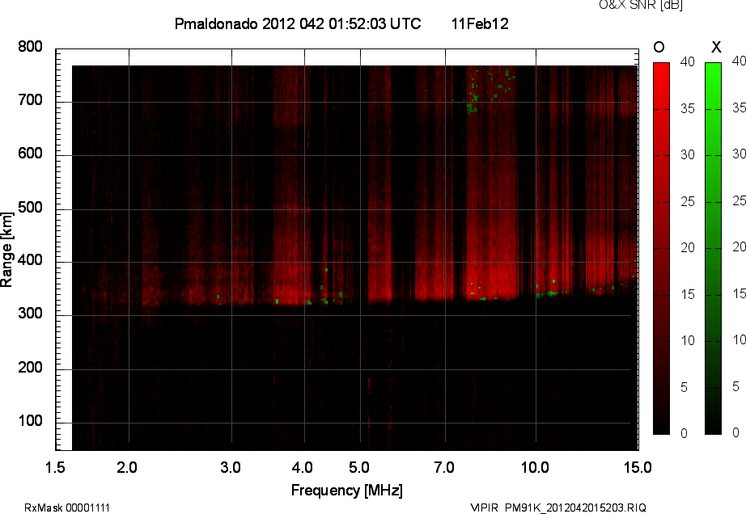The width and height of the screenshot is (746, 514).
Task: Select the 7.0 tick on frequency axis
Action: tap(443, 467)
